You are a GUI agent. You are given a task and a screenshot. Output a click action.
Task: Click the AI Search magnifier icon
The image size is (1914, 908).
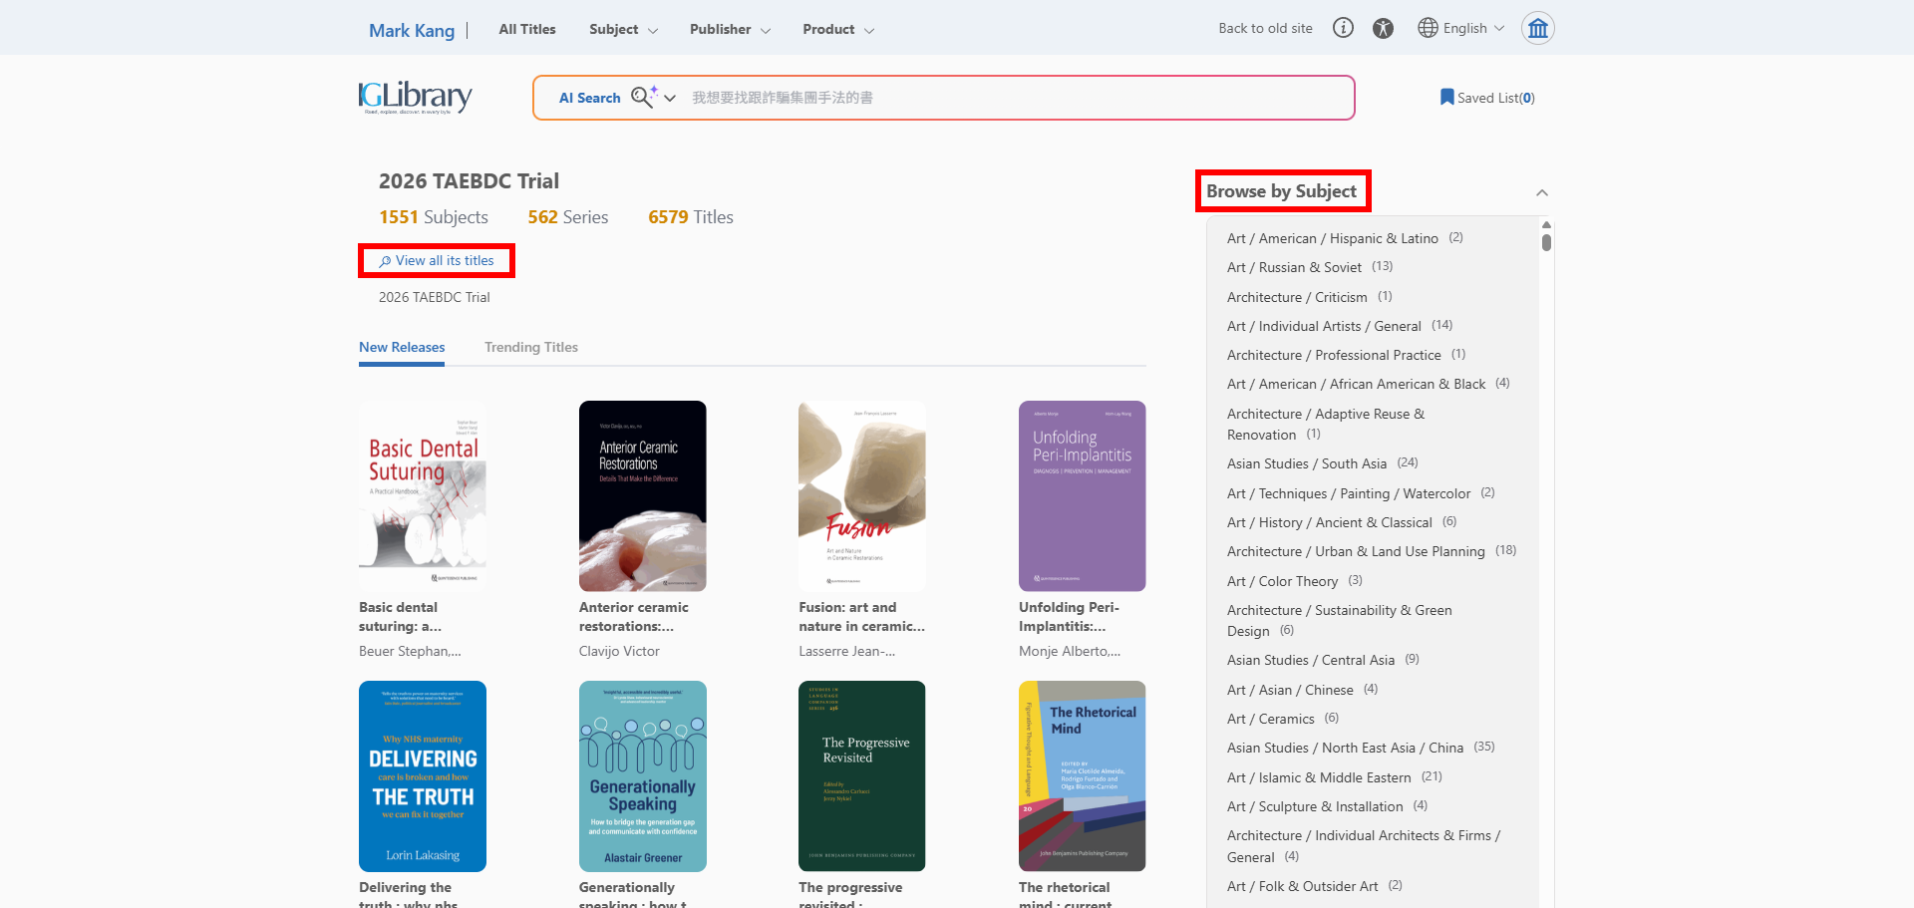point(643,97)
